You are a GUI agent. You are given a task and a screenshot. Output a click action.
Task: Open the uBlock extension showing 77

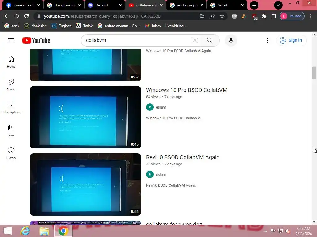click(x=255, y=17)
